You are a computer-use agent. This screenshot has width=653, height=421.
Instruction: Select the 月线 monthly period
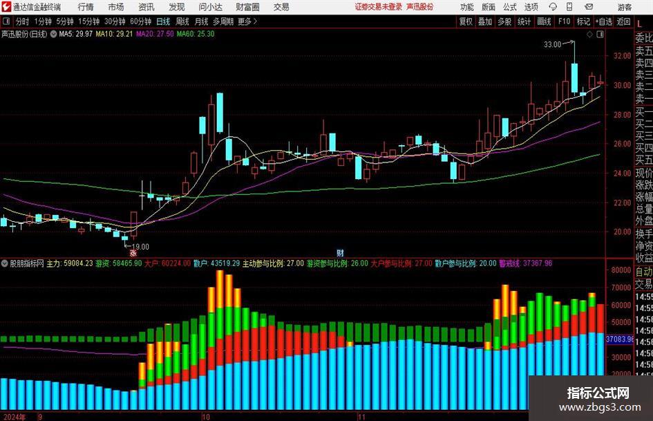[x=201, y=21]
